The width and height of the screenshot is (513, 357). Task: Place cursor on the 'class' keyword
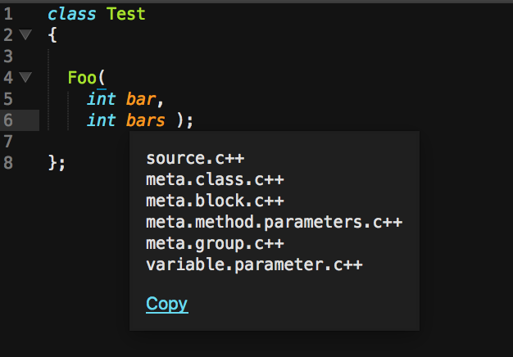point(70,14)
